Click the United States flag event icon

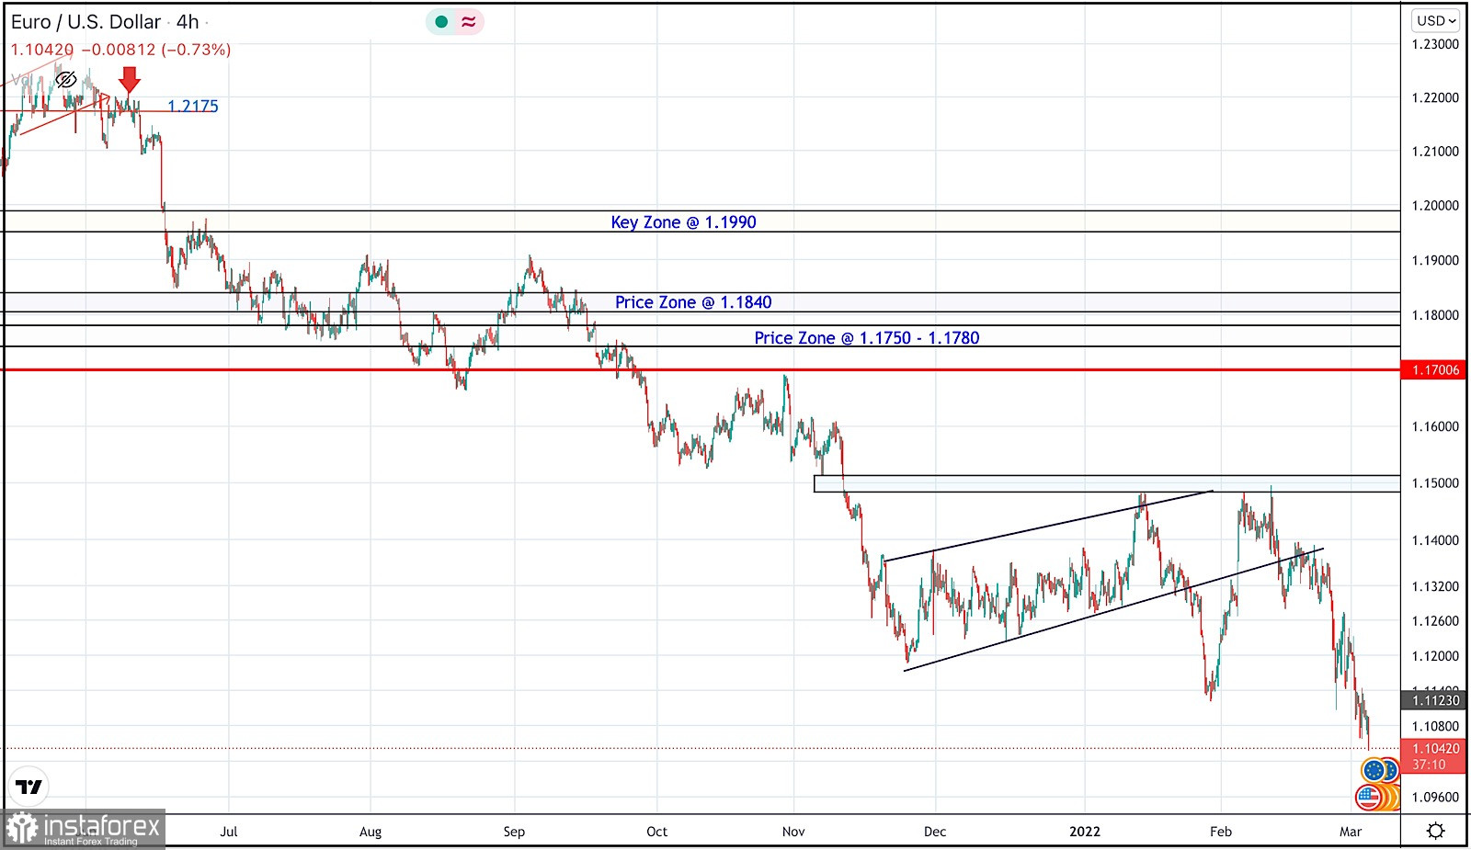coord(1369,797)
